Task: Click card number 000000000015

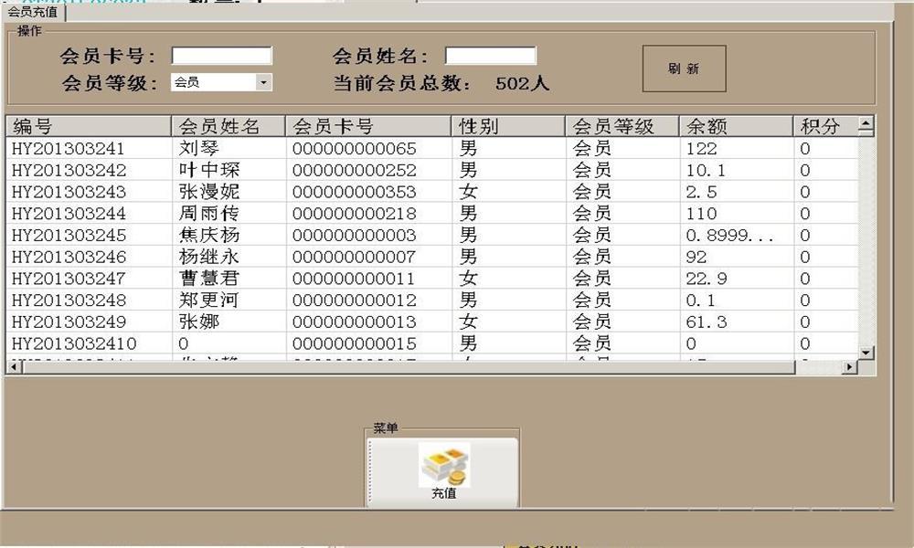Action: point(355,343)
